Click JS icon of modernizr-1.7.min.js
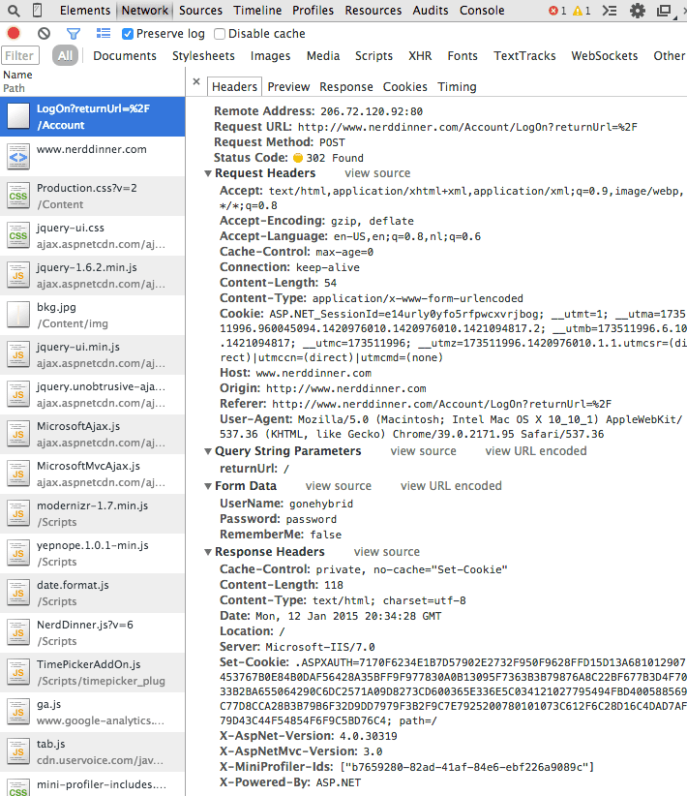Viewport: 687px width, 796px height. (18, 514)
